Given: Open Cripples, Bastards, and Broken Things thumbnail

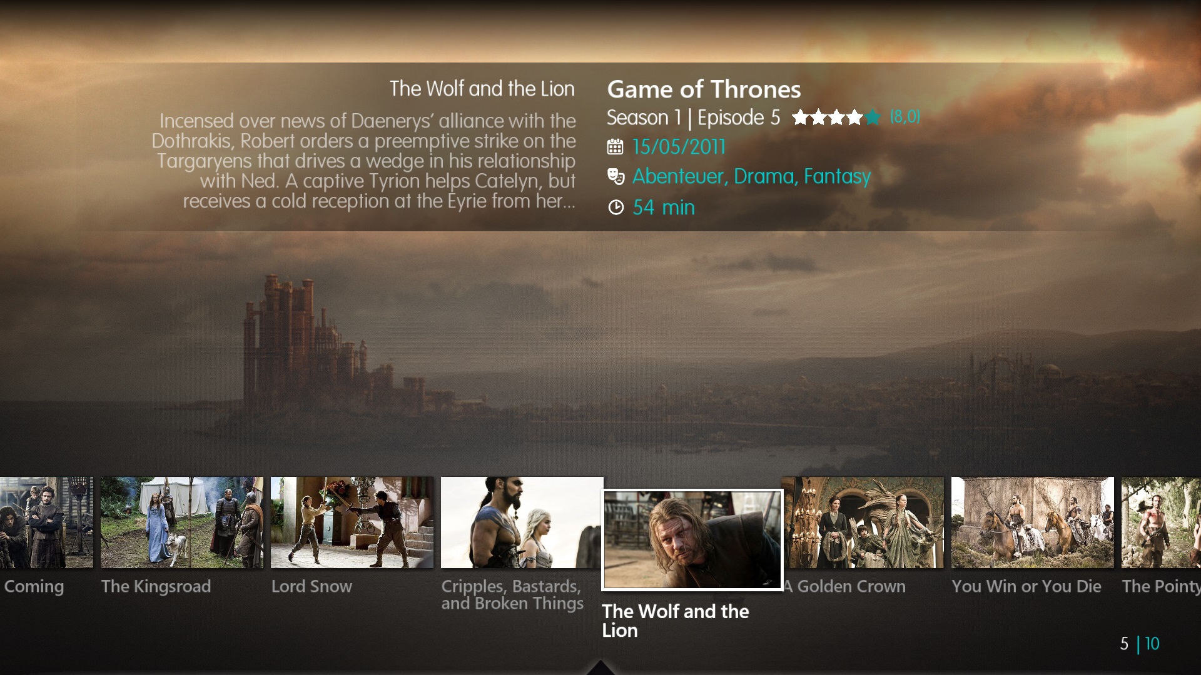Looking at the screenshot, I should click(x=521, y=522).
